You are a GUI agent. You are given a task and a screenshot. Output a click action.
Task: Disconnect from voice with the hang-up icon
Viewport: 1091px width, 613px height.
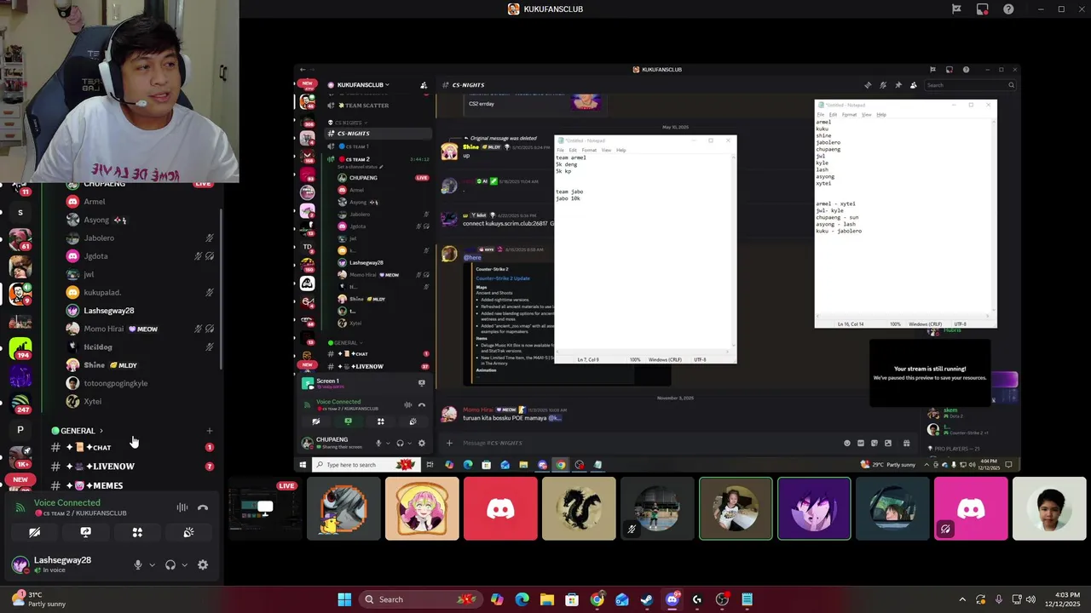(203, 507)
